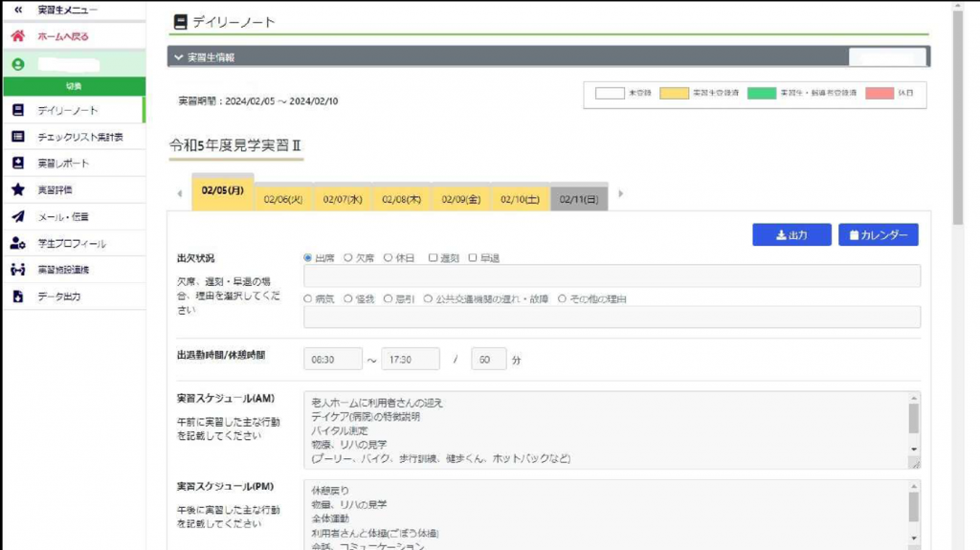Click the green legend color swatch
980x550 pixels.
point(761,93)
